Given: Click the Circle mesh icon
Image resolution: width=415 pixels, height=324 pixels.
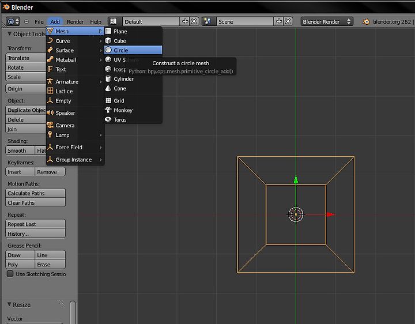Looking at the screenshot, I should point(108,50).
